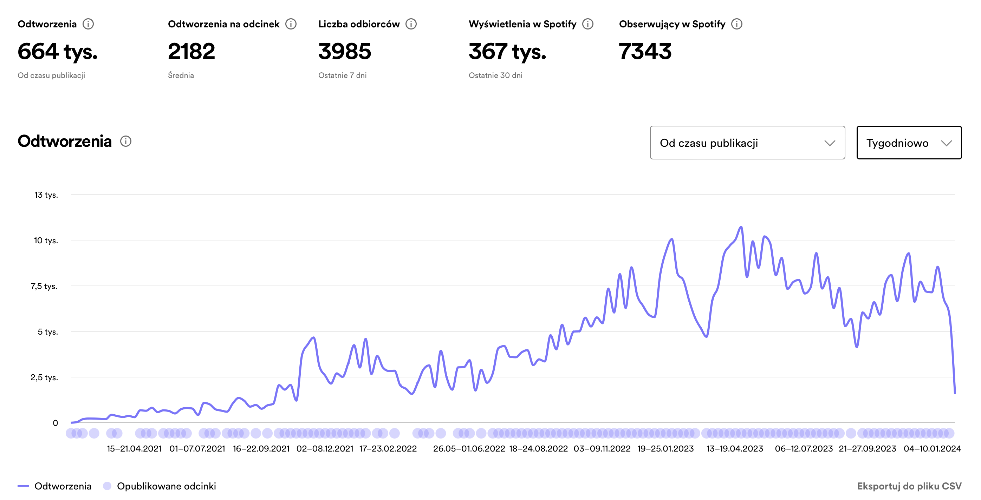The width and height of the screenshot is (981, 500).
Task: Click x-axis label 15–21.04.2021
Action: click(134, 449)
